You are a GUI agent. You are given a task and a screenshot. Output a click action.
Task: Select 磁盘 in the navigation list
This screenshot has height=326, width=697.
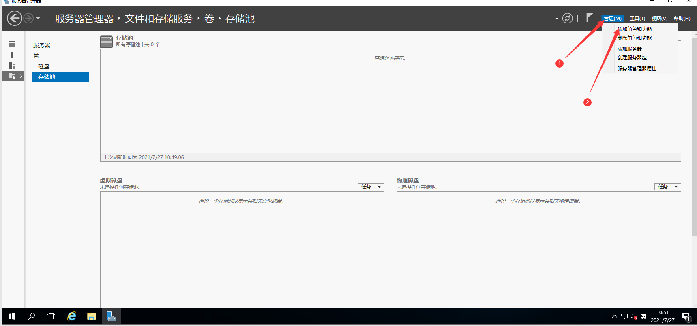pyautogui.click(x=44, y=66)
